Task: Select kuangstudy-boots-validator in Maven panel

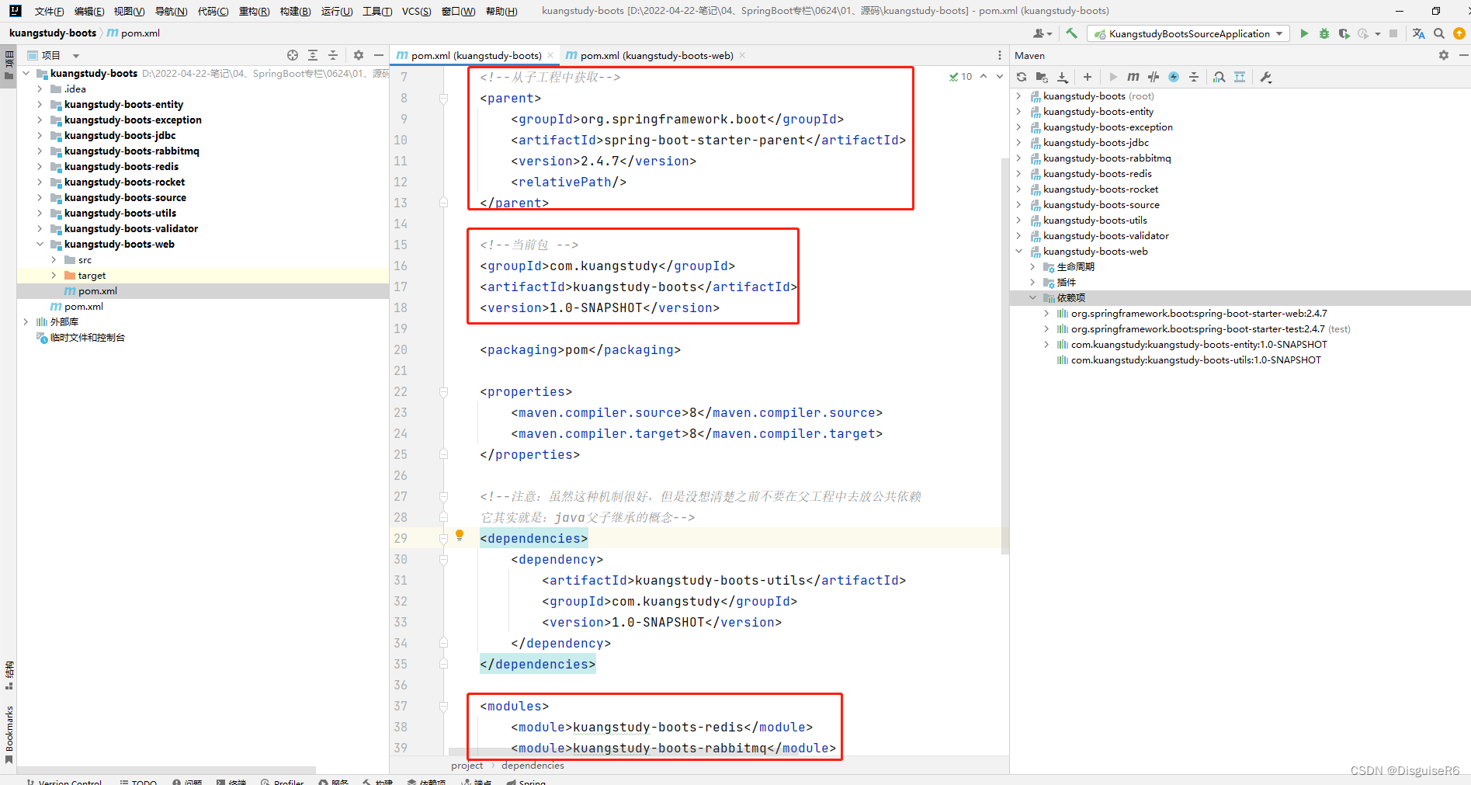Action: [1105, 235]
